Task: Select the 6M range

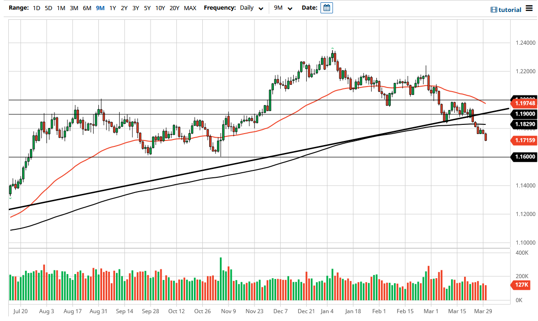Action: [x=87, y=8]
